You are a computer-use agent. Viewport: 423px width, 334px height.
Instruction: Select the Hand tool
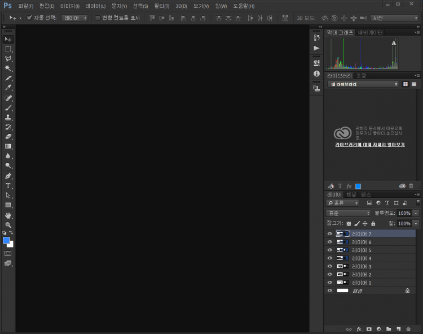[x=8, y=215]
